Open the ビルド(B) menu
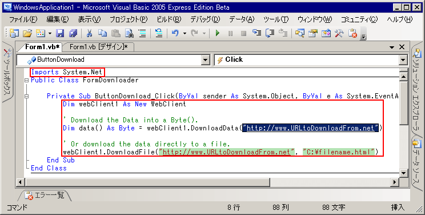 click(x=169, y=19)
